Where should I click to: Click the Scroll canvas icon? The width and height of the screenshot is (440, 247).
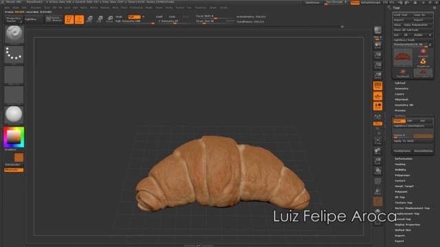coord(377,45)
